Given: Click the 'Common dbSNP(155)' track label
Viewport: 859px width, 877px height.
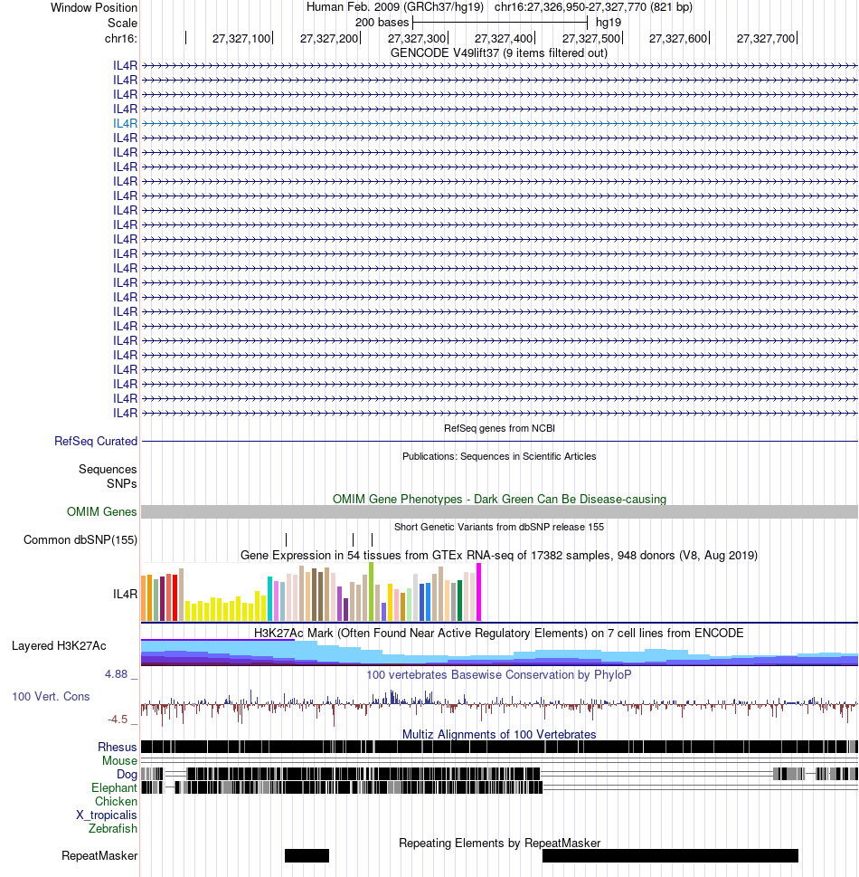Looking at the screenshot, I should point(80,539).
